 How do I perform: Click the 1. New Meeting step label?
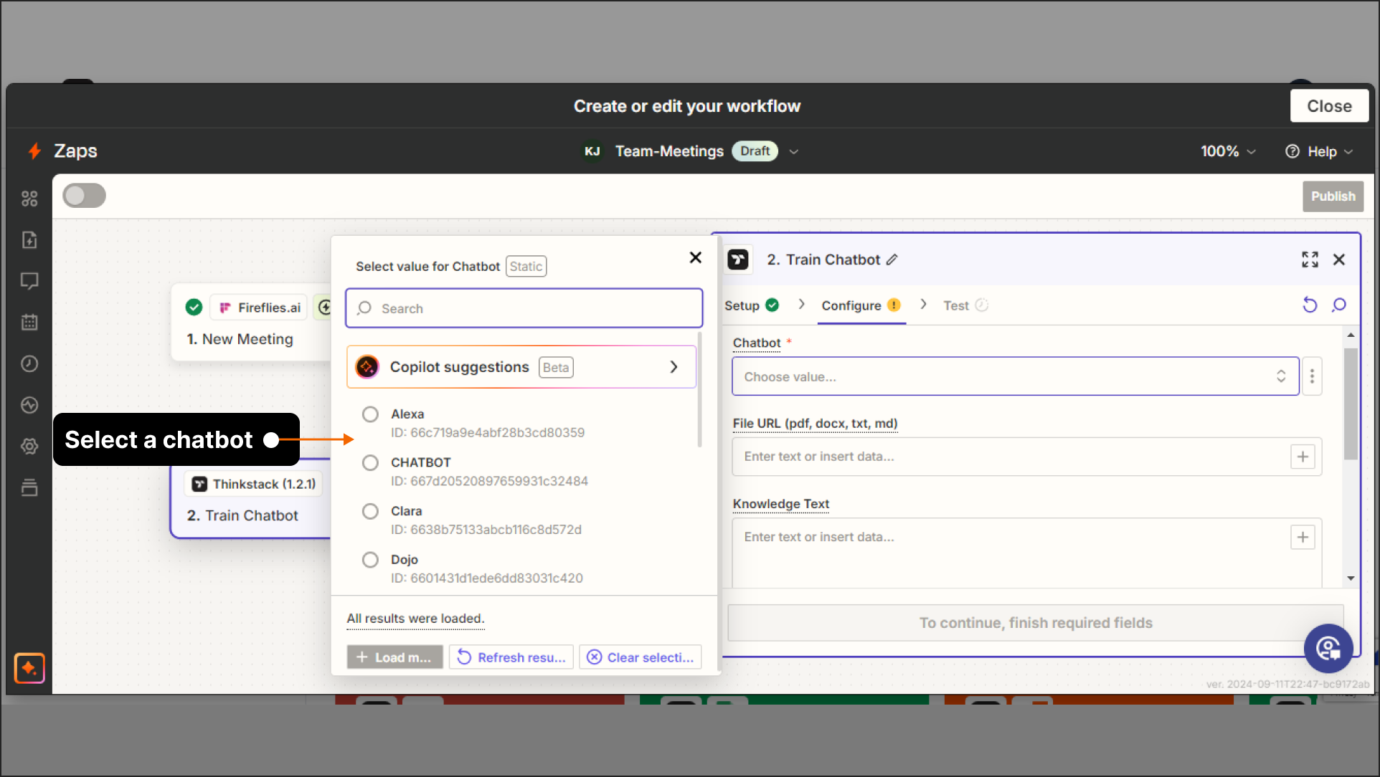tap(240, 339)
